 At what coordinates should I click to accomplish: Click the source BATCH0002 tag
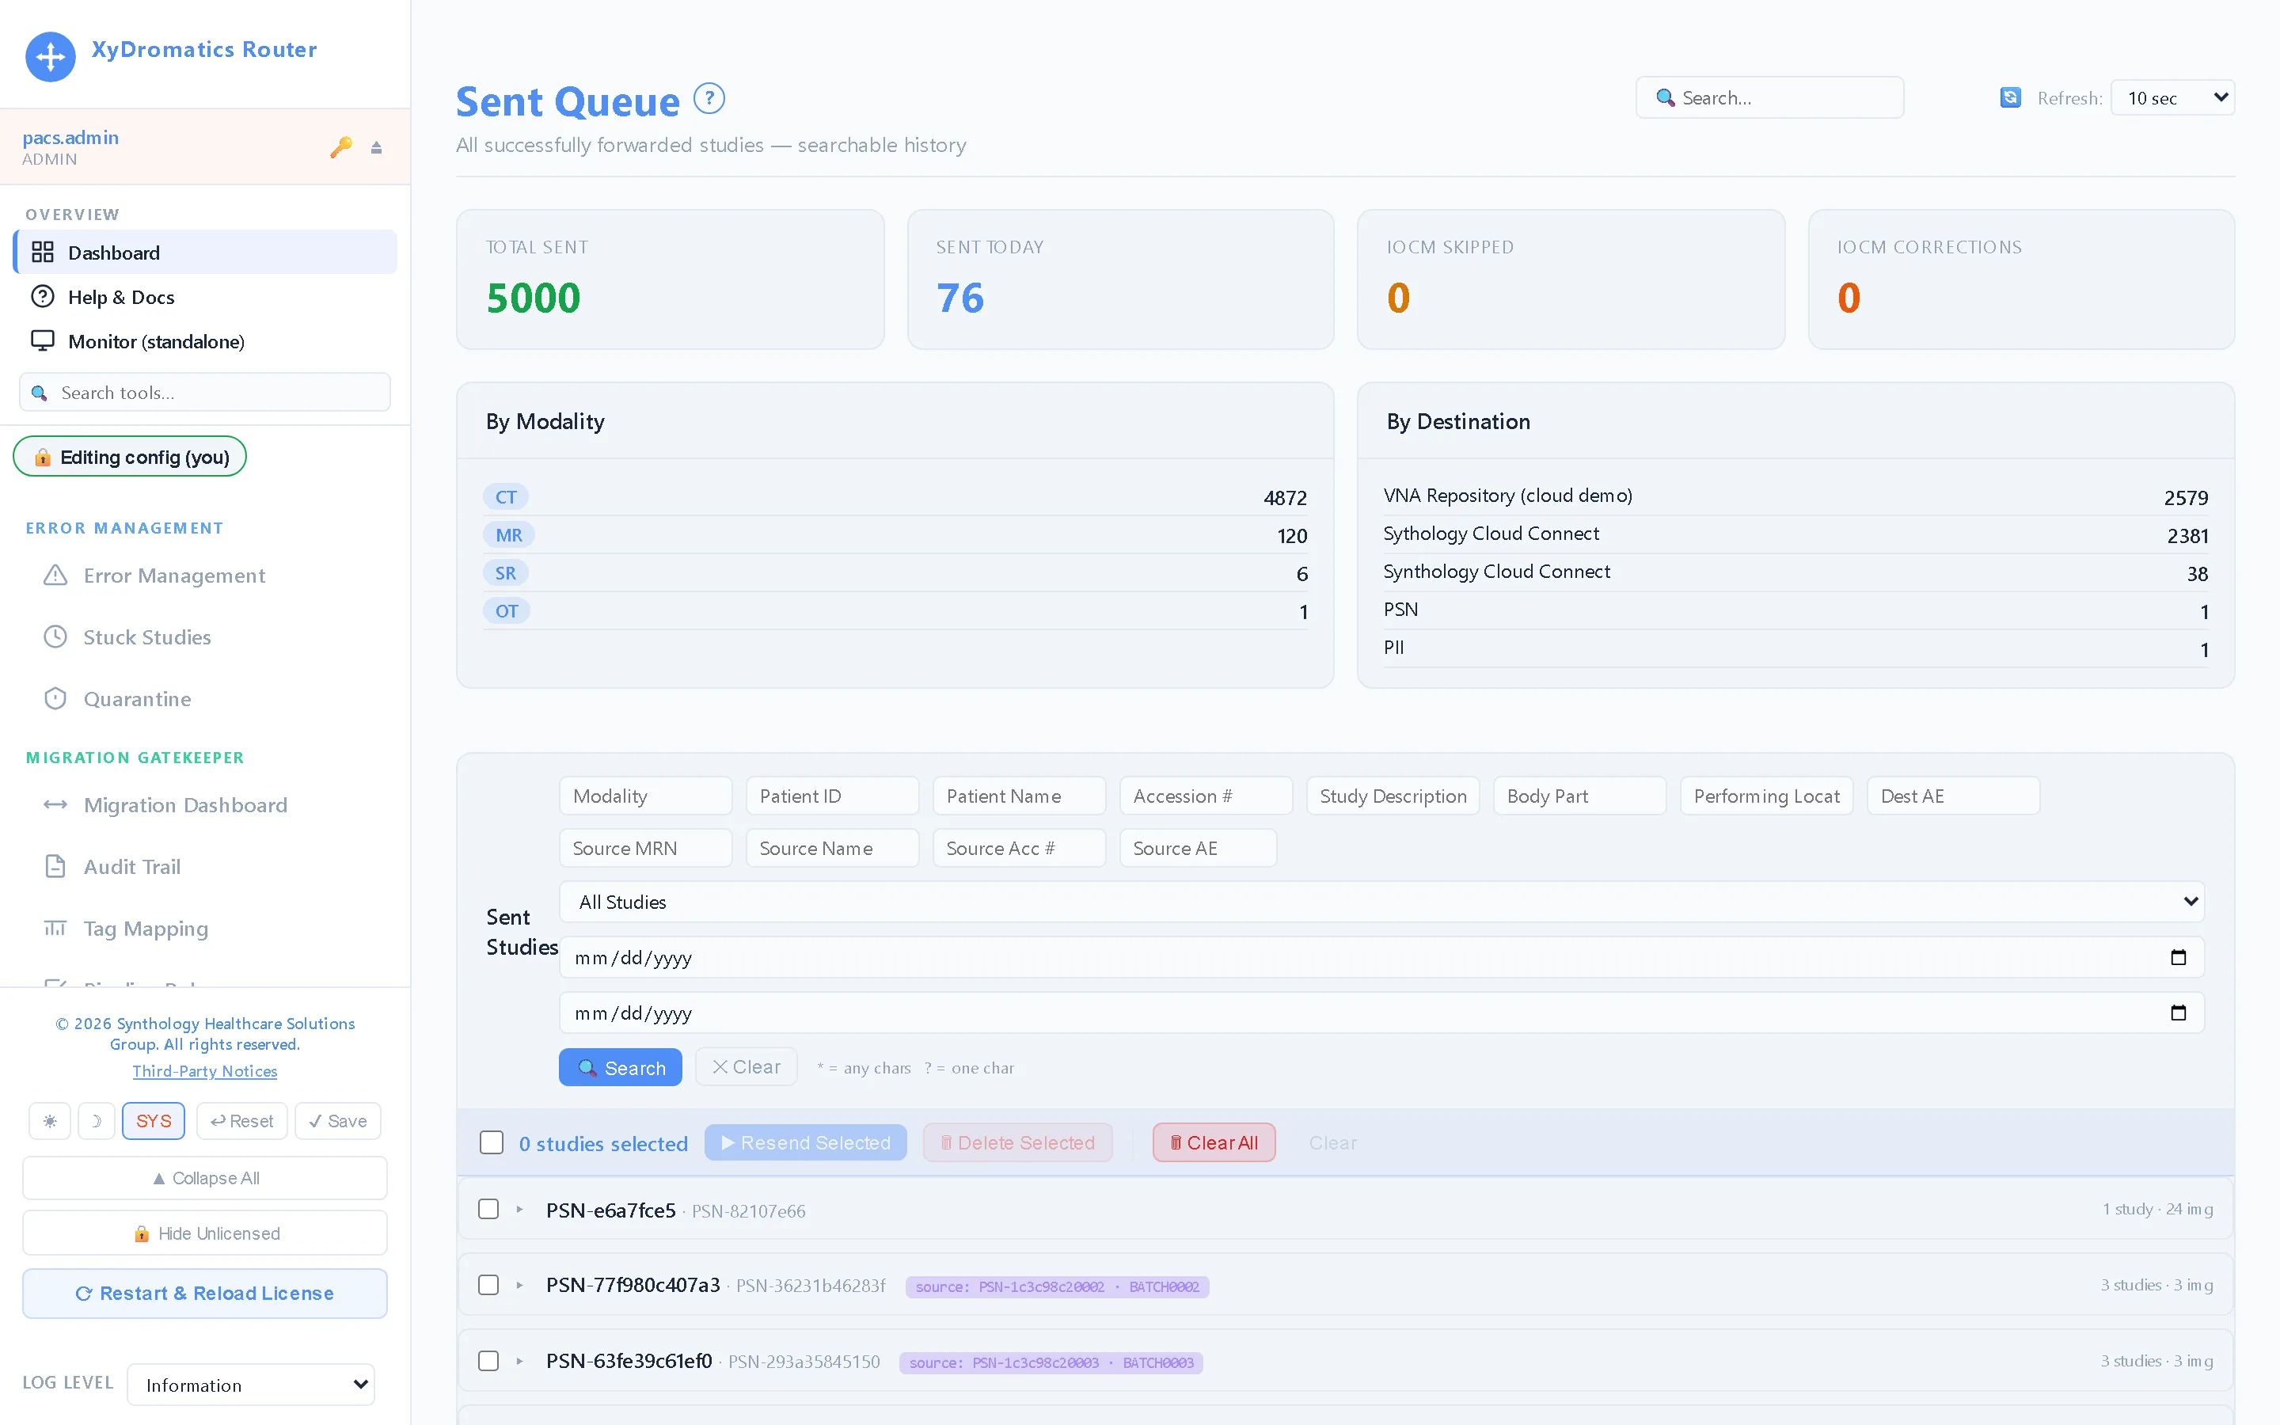tap(1057, 1286)
